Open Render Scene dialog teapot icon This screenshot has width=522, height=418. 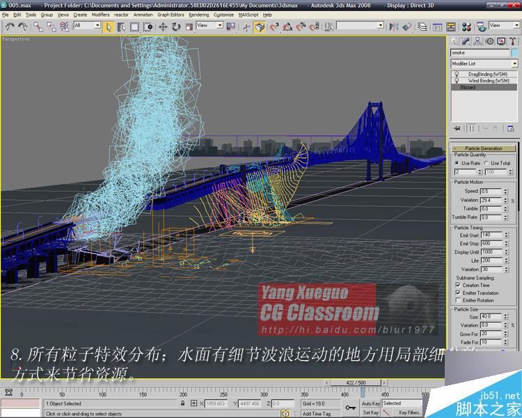coord(482,27)
